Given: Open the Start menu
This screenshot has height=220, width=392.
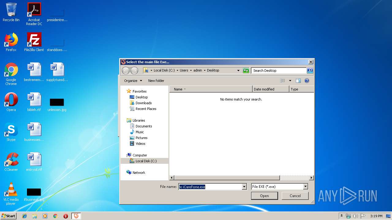Looking at the screenshot, I should (9, 216).
